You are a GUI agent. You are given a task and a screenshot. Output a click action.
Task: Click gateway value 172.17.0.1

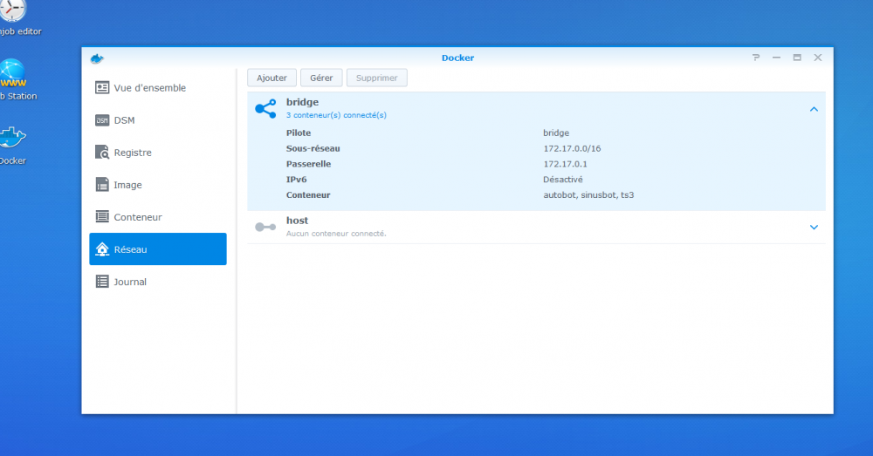565,164
